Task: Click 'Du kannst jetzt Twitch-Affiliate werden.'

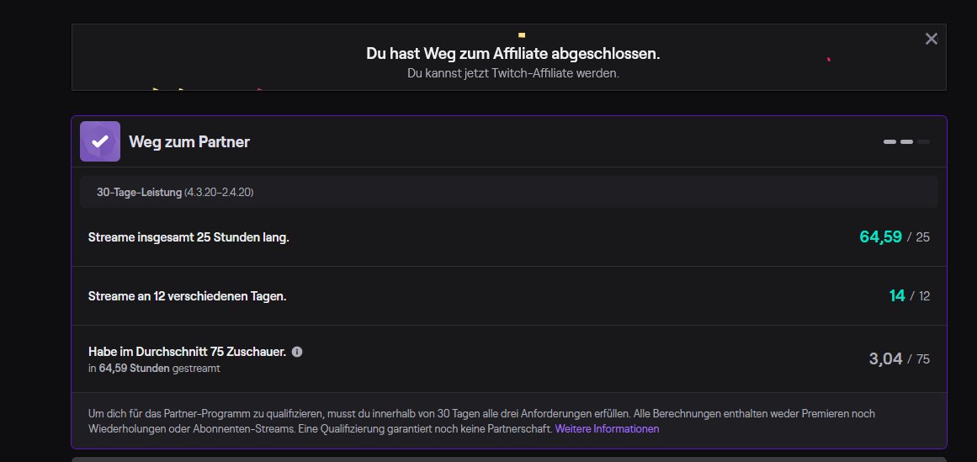Action: (x=512, y=73)
